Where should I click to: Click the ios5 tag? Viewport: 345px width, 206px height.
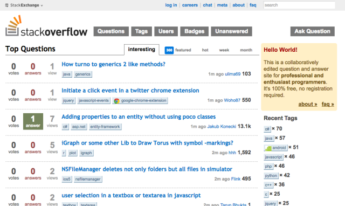66,179
